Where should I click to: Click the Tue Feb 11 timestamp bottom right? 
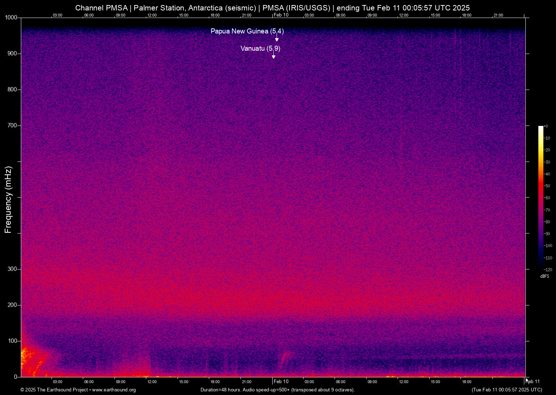[x=507, y=390]
